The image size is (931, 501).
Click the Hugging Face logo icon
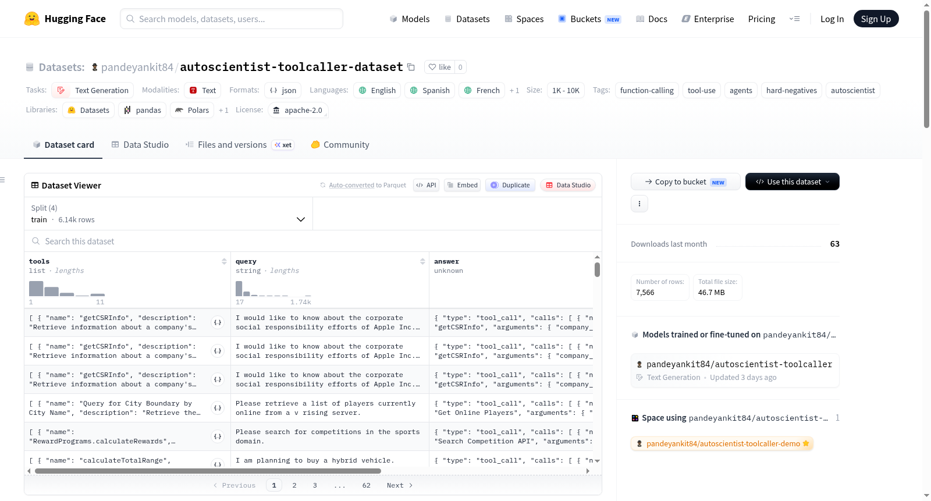tap(32, 19)
